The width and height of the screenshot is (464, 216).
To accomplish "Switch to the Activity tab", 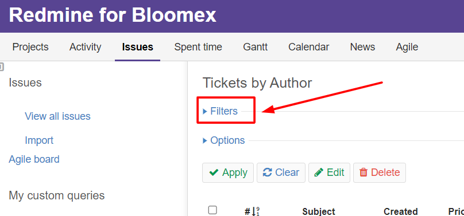I will click(85, 47).
